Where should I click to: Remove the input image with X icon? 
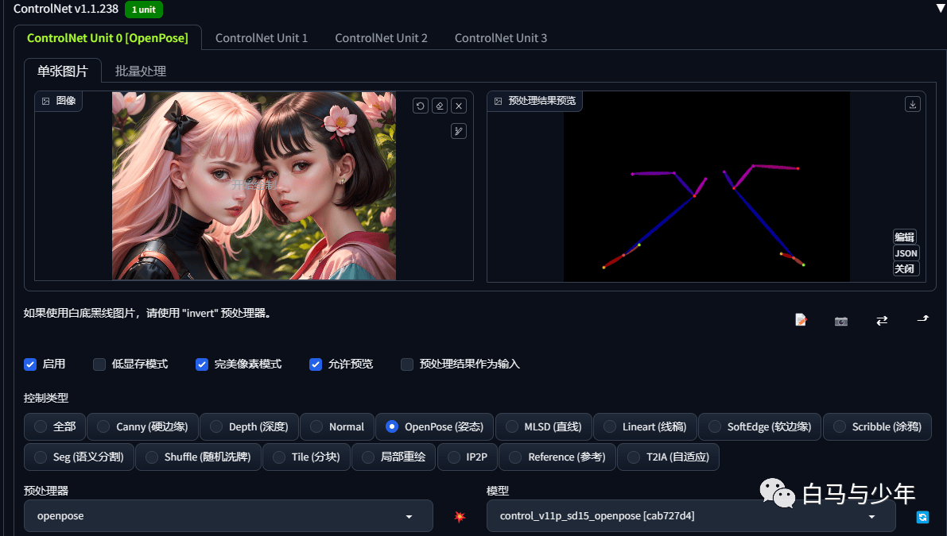click(459, 106)
